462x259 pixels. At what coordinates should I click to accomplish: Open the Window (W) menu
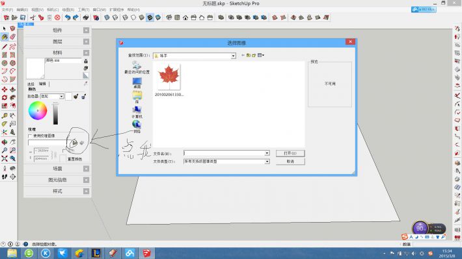[x=100, y=10]
